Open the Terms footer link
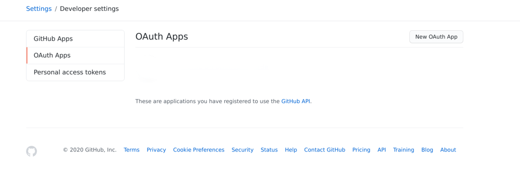The image size is (520, 189). point(132,150)
